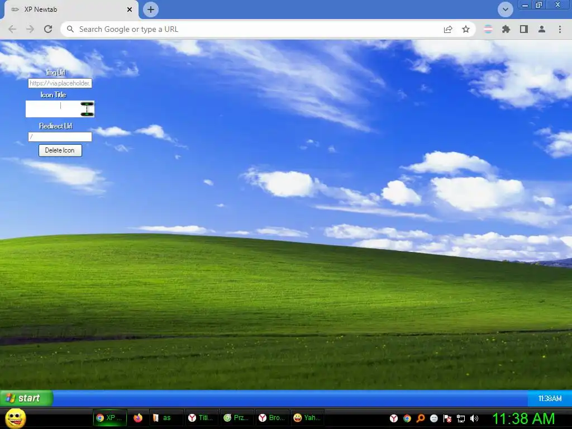Click the Icon Title label

[x=53, y=95]
